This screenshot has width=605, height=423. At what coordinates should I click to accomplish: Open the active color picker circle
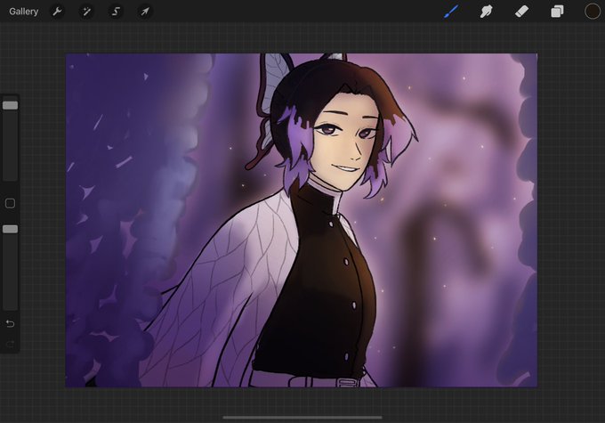tap(592, 12)
